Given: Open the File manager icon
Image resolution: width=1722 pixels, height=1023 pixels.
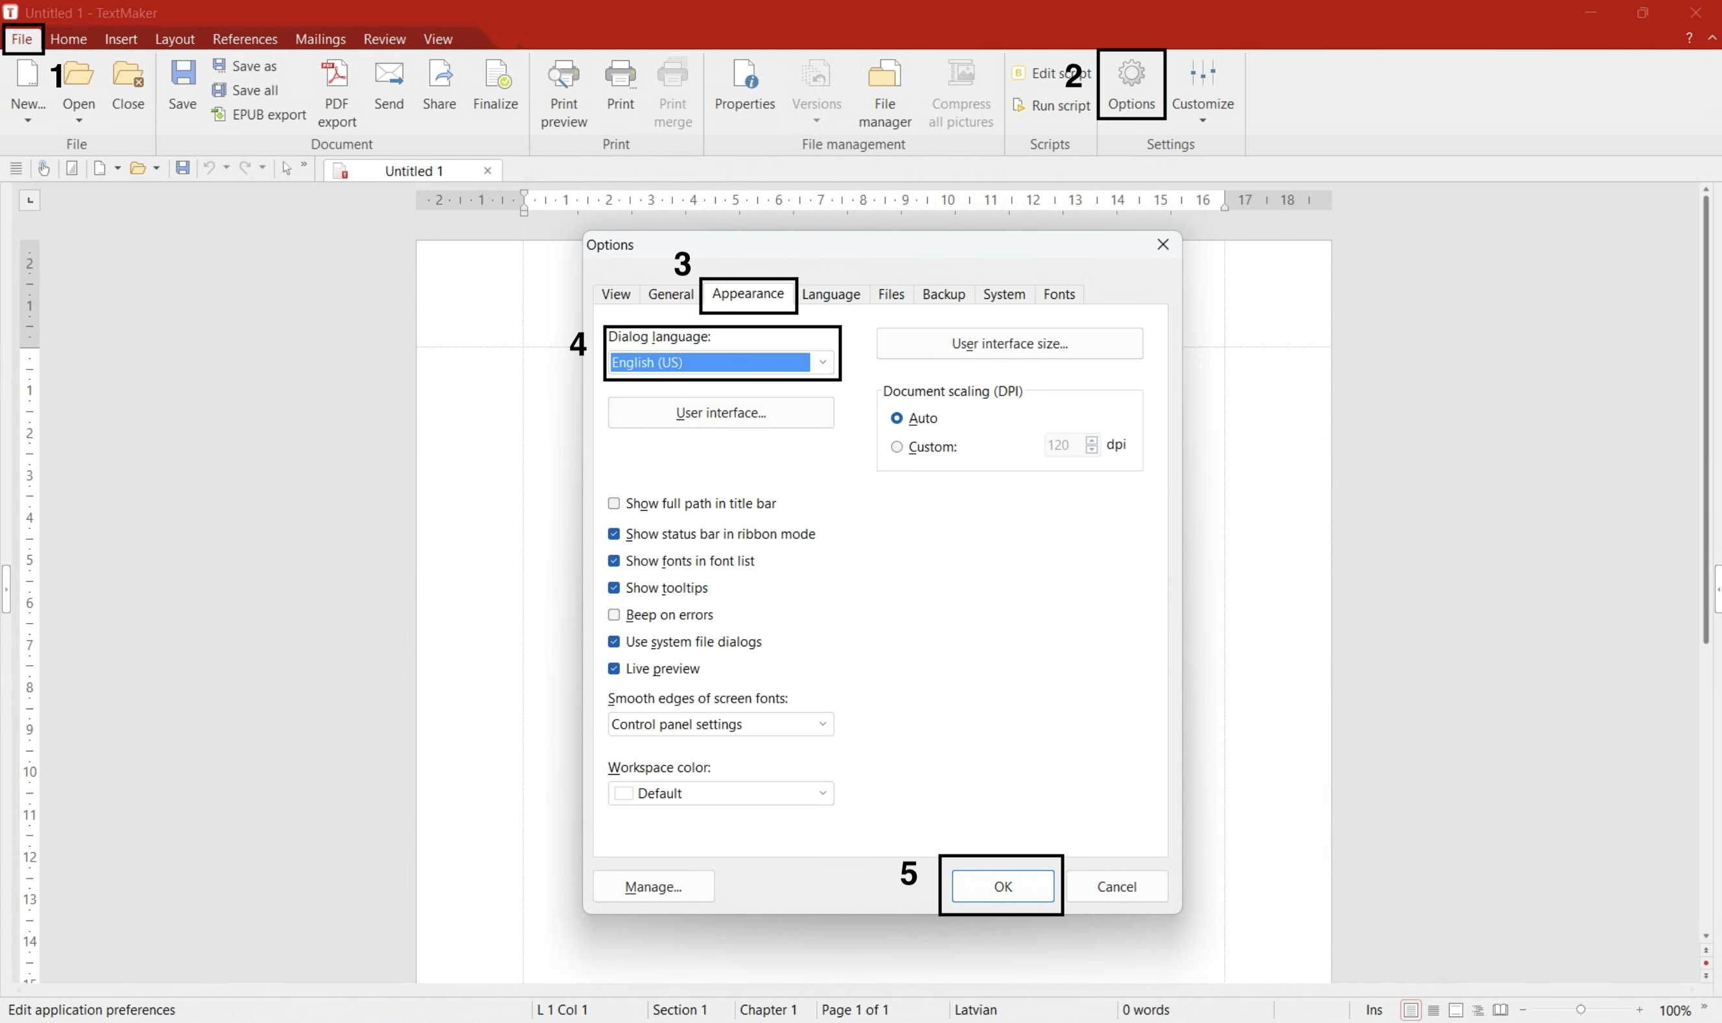Looking at the screenshot, I should point(884,75).
